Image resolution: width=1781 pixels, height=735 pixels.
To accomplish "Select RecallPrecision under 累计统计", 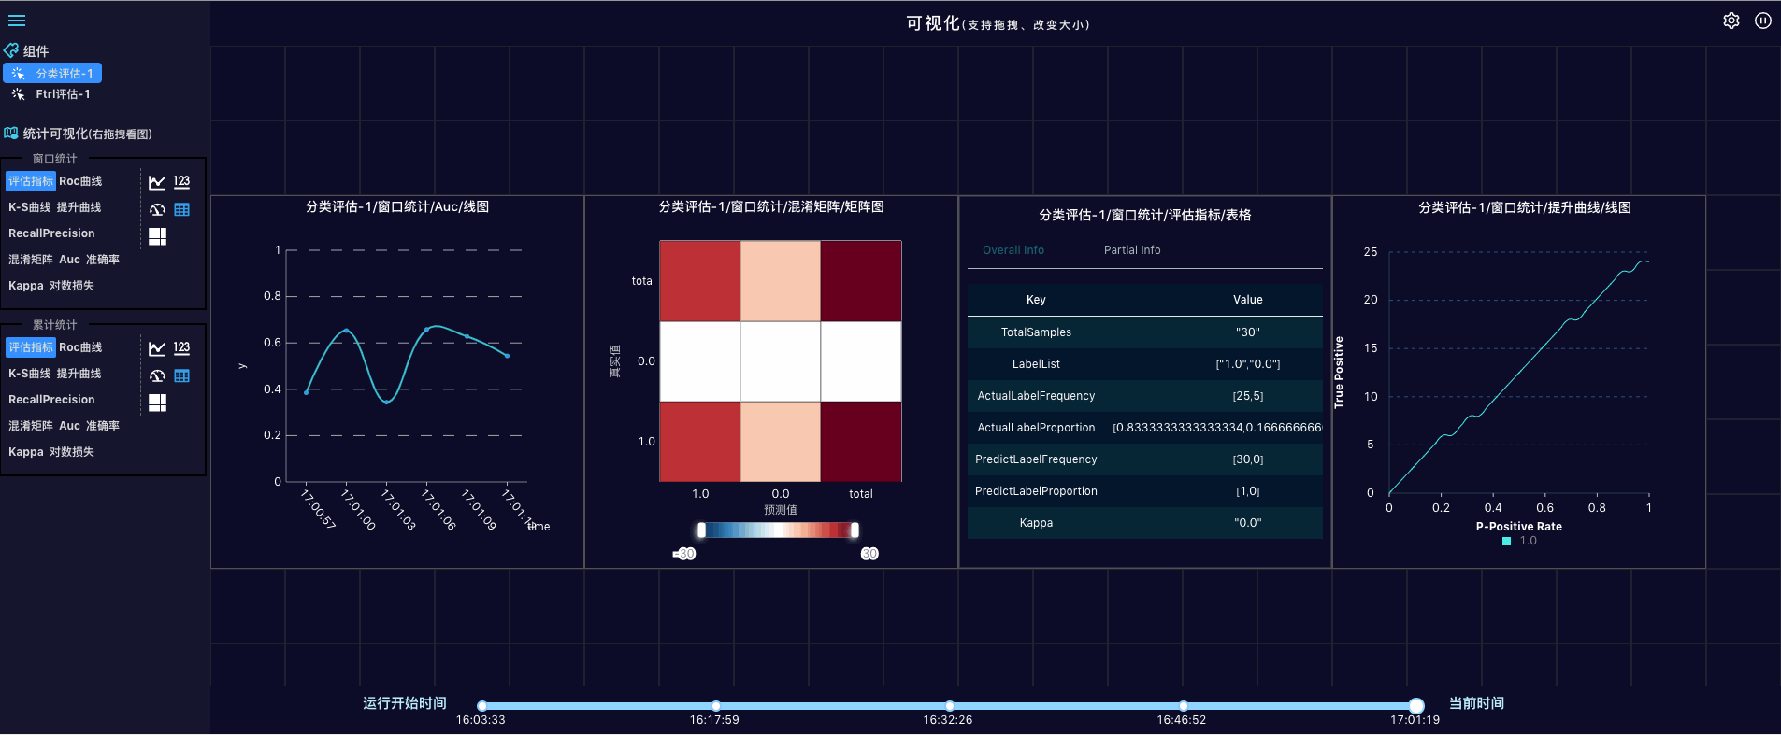I will (51, 400).
